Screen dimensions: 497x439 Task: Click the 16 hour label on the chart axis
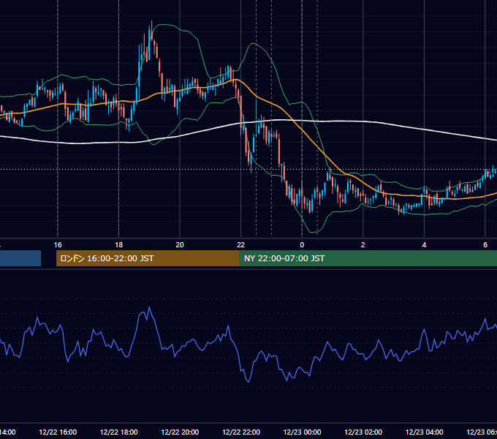pyautogui.click(x=58, y=245)
